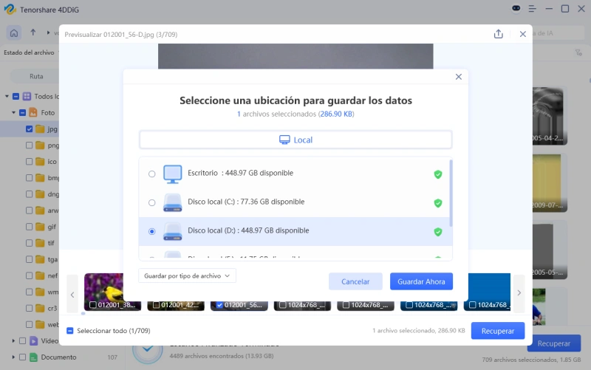Click the Escritorio monitor icon
Image resolution: width=591 pixels, height=370 pixels.
(x=173, y=174)
